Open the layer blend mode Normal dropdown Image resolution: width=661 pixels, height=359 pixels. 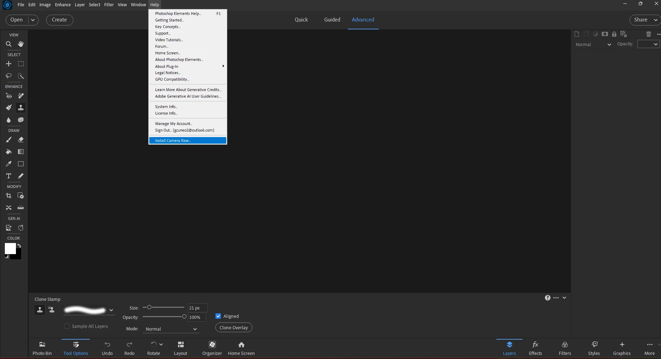(x=593, y=44)
